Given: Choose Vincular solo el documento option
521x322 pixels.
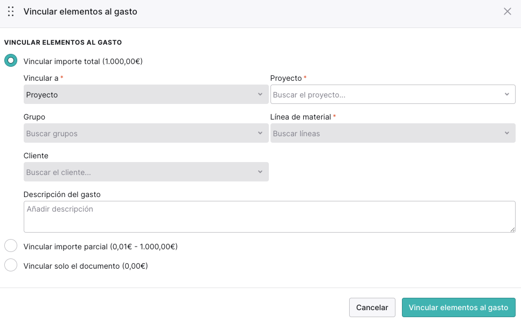Looking at the screenshot, I should tap(11, 265).
